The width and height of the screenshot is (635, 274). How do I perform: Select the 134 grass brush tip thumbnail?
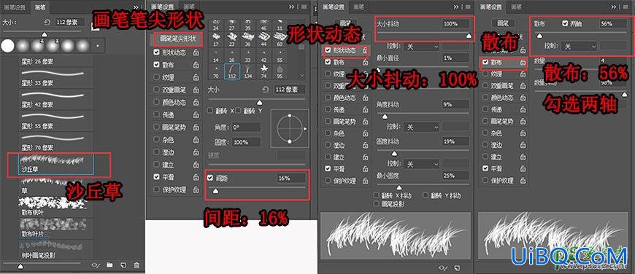click(248, 71)
